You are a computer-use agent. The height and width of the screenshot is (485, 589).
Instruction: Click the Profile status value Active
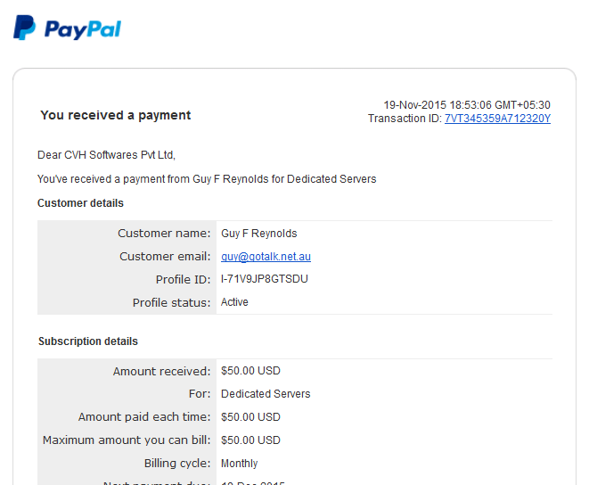click(x=234, y=302)
